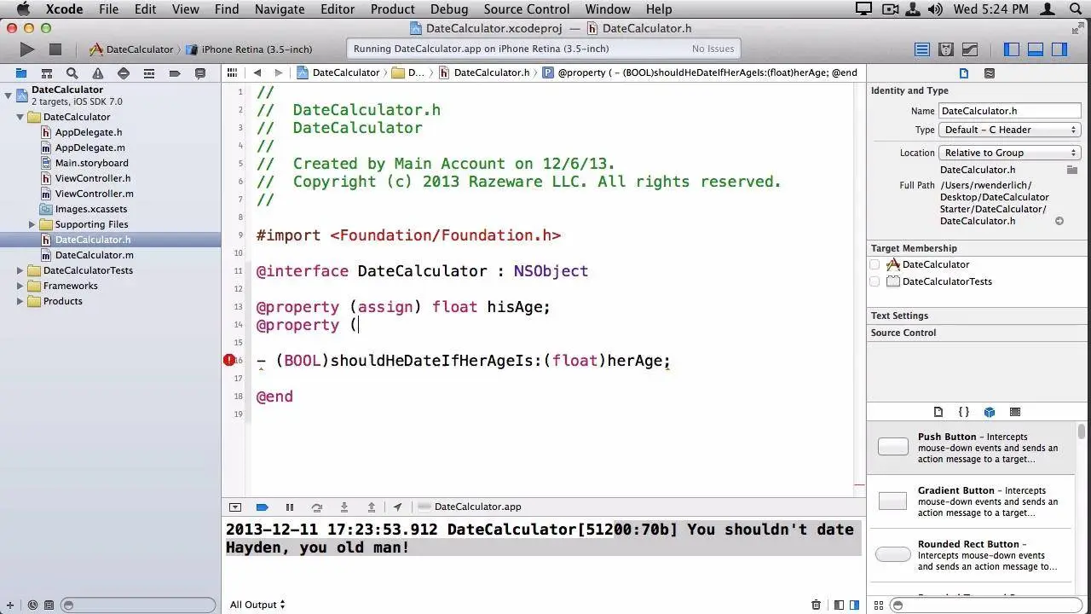Check DateCalculatorTests target membership
This screenshot has height=614, width=1091.
pyautogui.click(x=875, y=281)
